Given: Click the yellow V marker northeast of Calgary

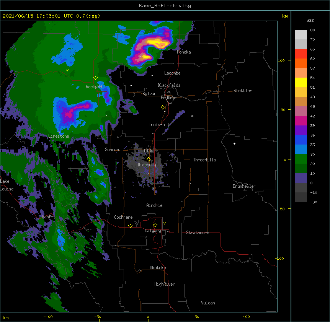Looking at the screenshot, I should 164,223.
